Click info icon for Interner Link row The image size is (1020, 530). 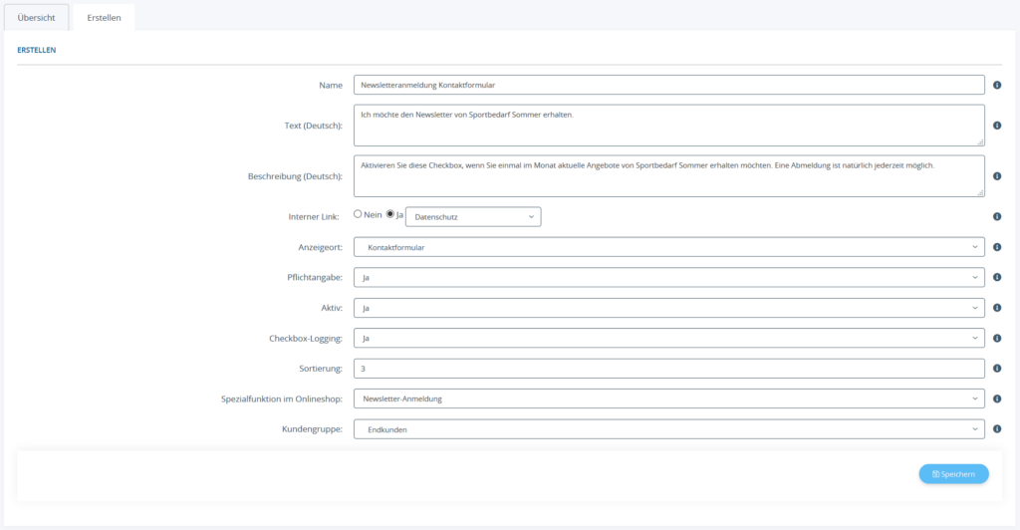click(997, 216)
